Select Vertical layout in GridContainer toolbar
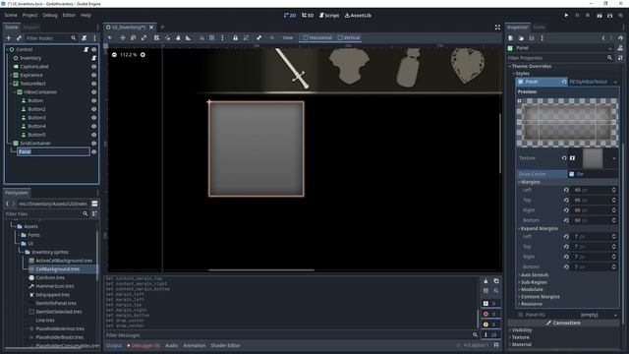This screenshot has height=354, width=629. pos(349,37)
